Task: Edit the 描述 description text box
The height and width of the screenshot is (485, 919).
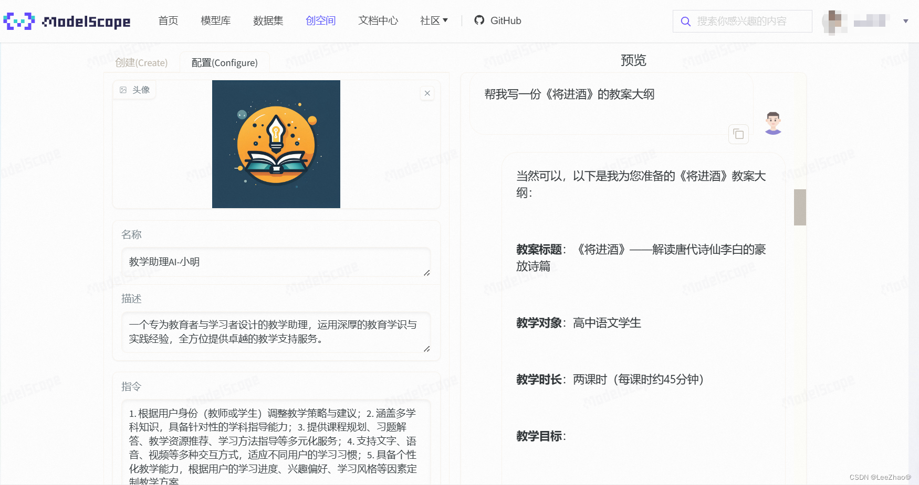Action: tap(276, 332)
